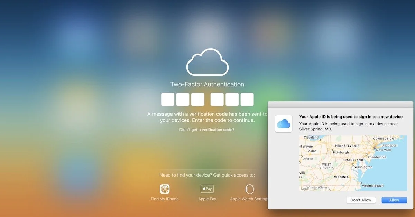Viewport: 415px width, 217px height.
Task: Select the sixth verification code box
Action: pos(247,99)
